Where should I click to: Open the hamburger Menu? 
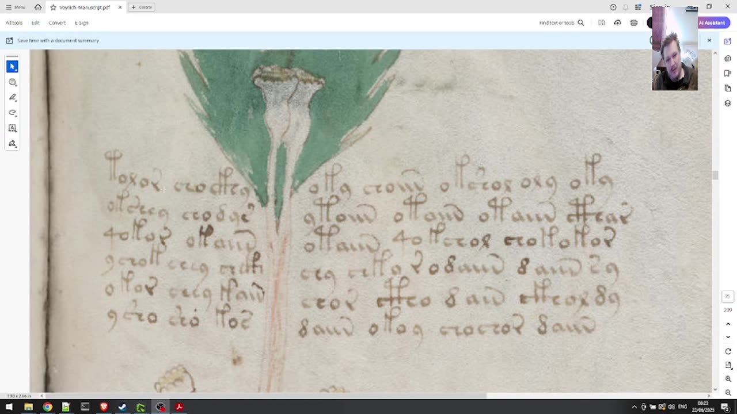point(16,7)
